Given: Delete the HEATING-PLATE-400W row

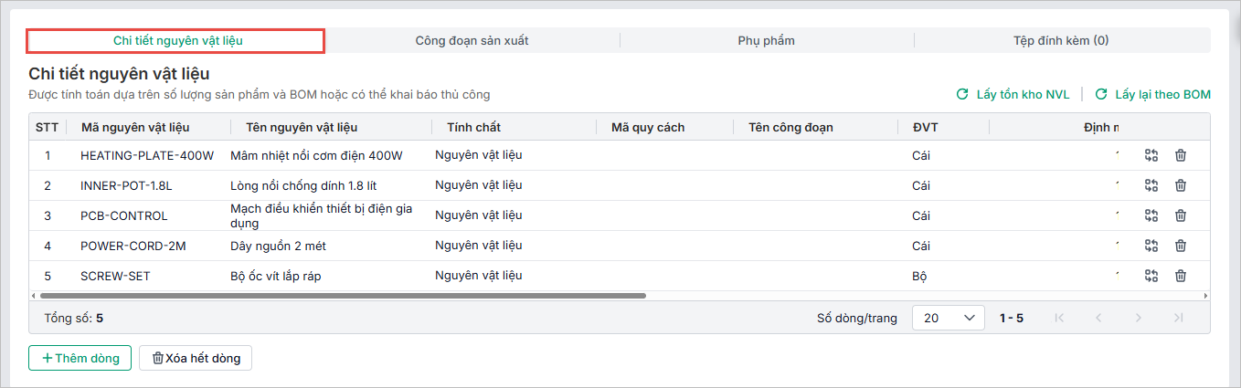Looking at the screenshot, I should coord(1180,155).
